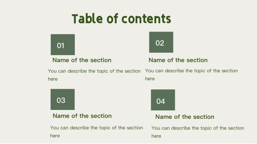
Task: Select the green box numbered 01
Action: (x=63, y=45)
